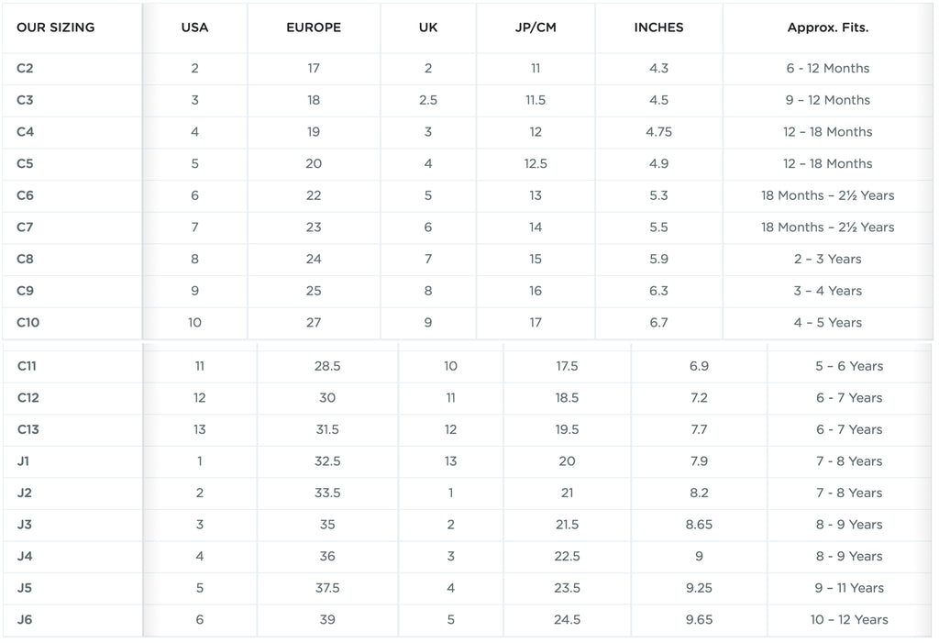Click the 8.65 inches cell
Image resolution: width=939 pixels, height=643 pixels.
pyautogui.click(x=699, y=525)
